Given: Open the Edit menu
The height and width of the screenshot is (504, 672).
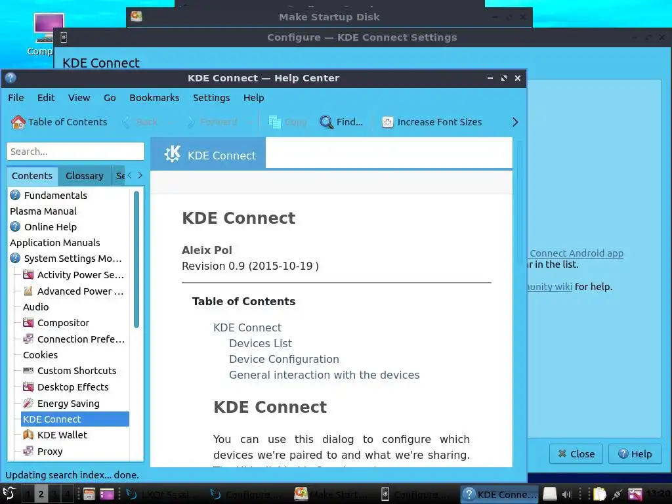Looking at the screenshot, I should (x=46, y=98).
